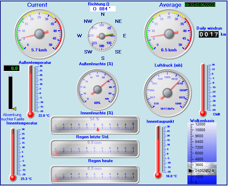This screenshot has width=228, height=186.
Task: Click the 54 % Innenfeuchte value
Action: point(95,119)
